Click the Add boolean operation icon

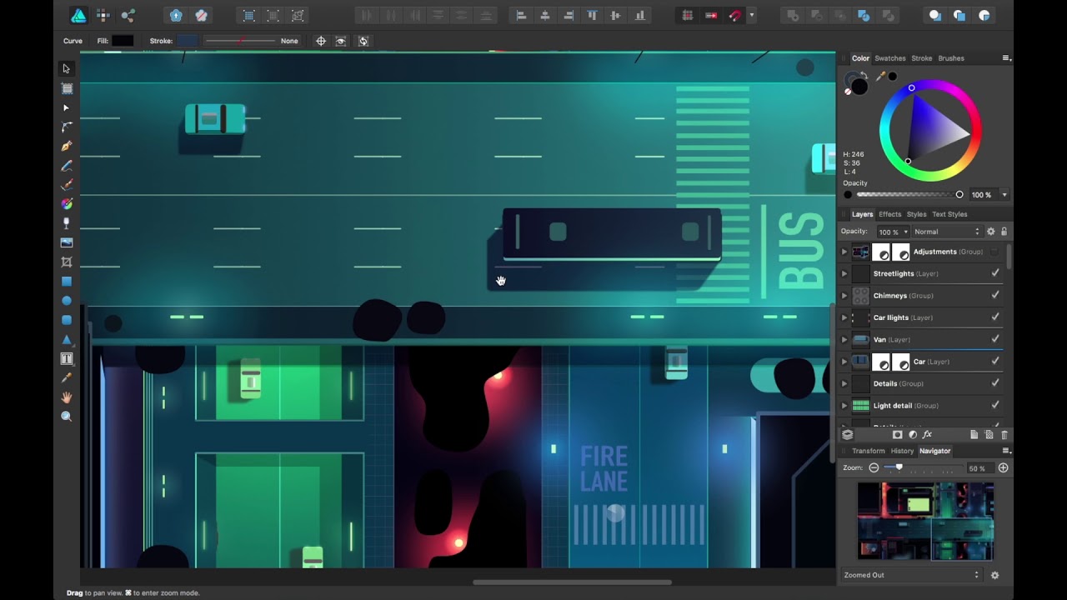coord(793,15)
